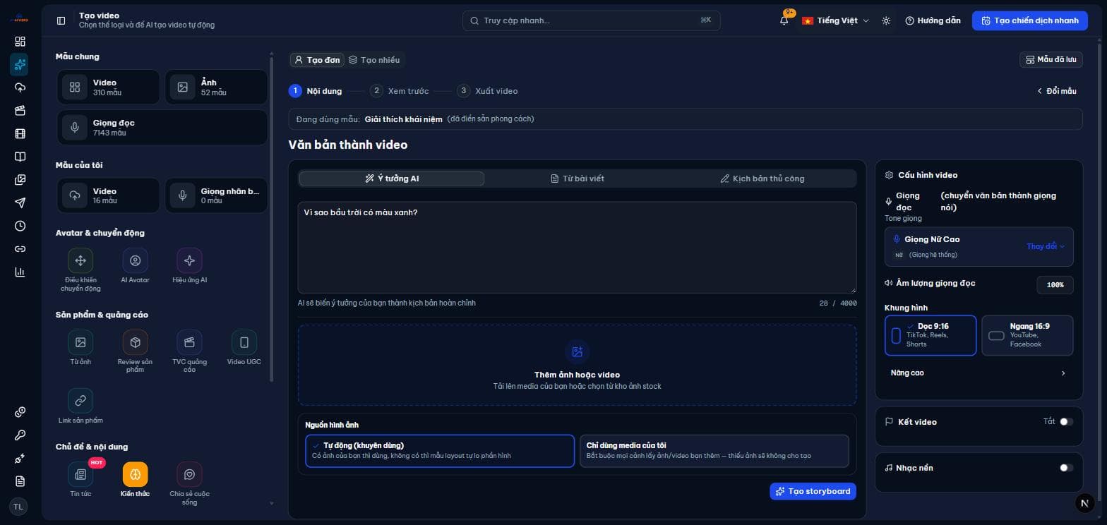Focus the Truy cập nhanh search box
Image resolution: width=1107 pixels, height=525 pixels.
[x=592, y=20]
